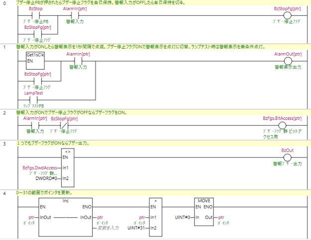Screen dimensions: 311x240
Task: Select the Get1sClk function block in rung 1
Action: 35,61
